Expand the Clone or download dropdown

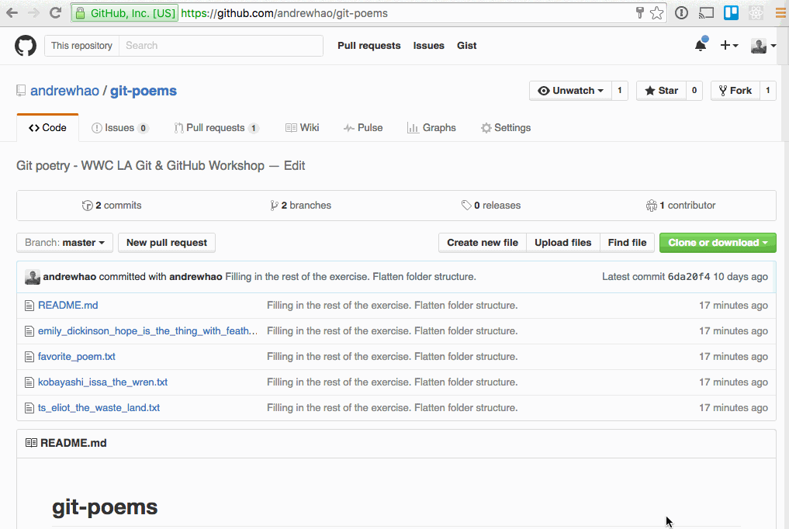(x=718, y=242)
